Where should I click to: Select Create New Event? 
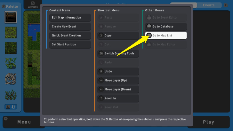click(x=70, y=27)
